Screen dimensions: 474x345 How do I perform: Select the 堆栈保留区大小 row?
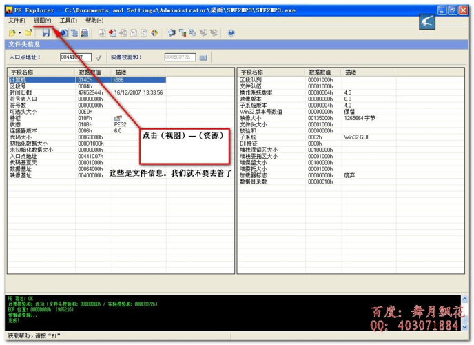click(317, 150)
